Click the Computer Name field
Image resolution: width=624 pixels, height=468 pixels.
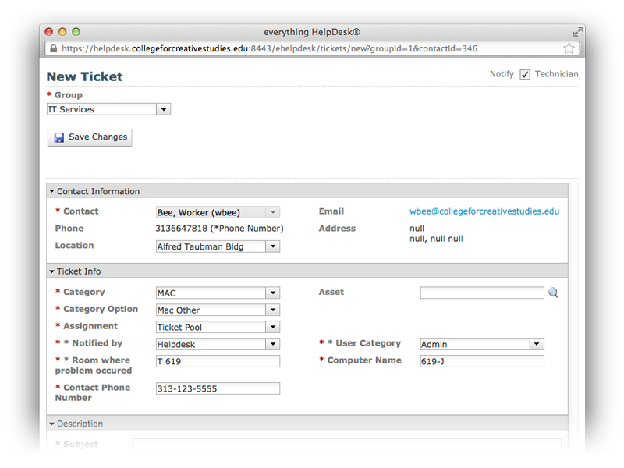coord(481,361)
